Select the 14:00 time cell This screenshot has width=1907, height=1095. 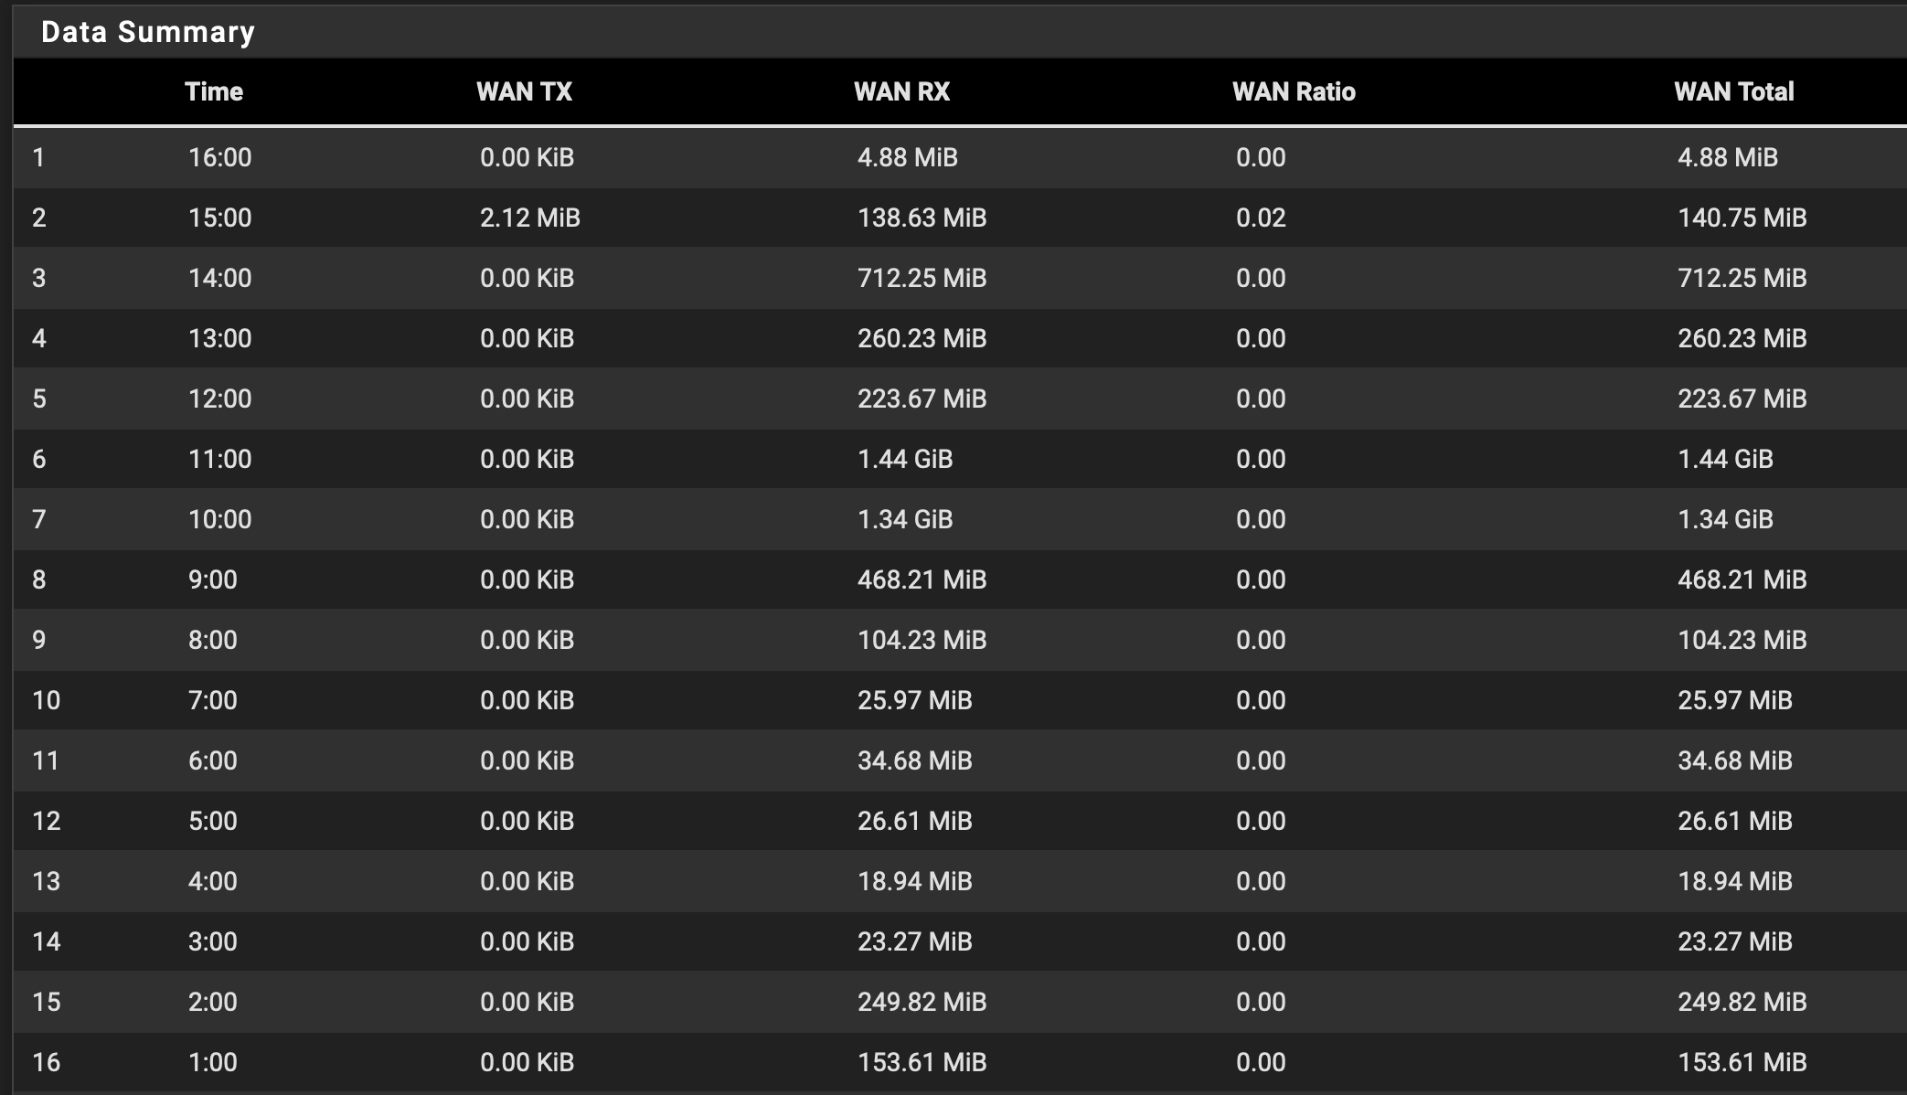tap(220, 278)
